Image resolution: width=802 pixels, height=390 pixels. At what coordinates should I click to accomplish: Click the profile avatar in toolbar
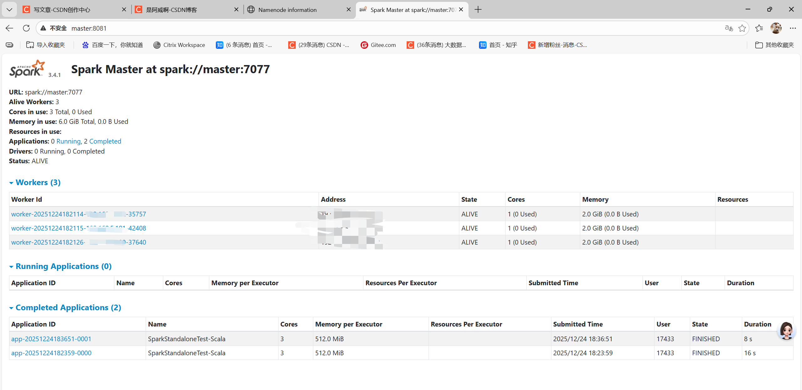click(776, 28)
